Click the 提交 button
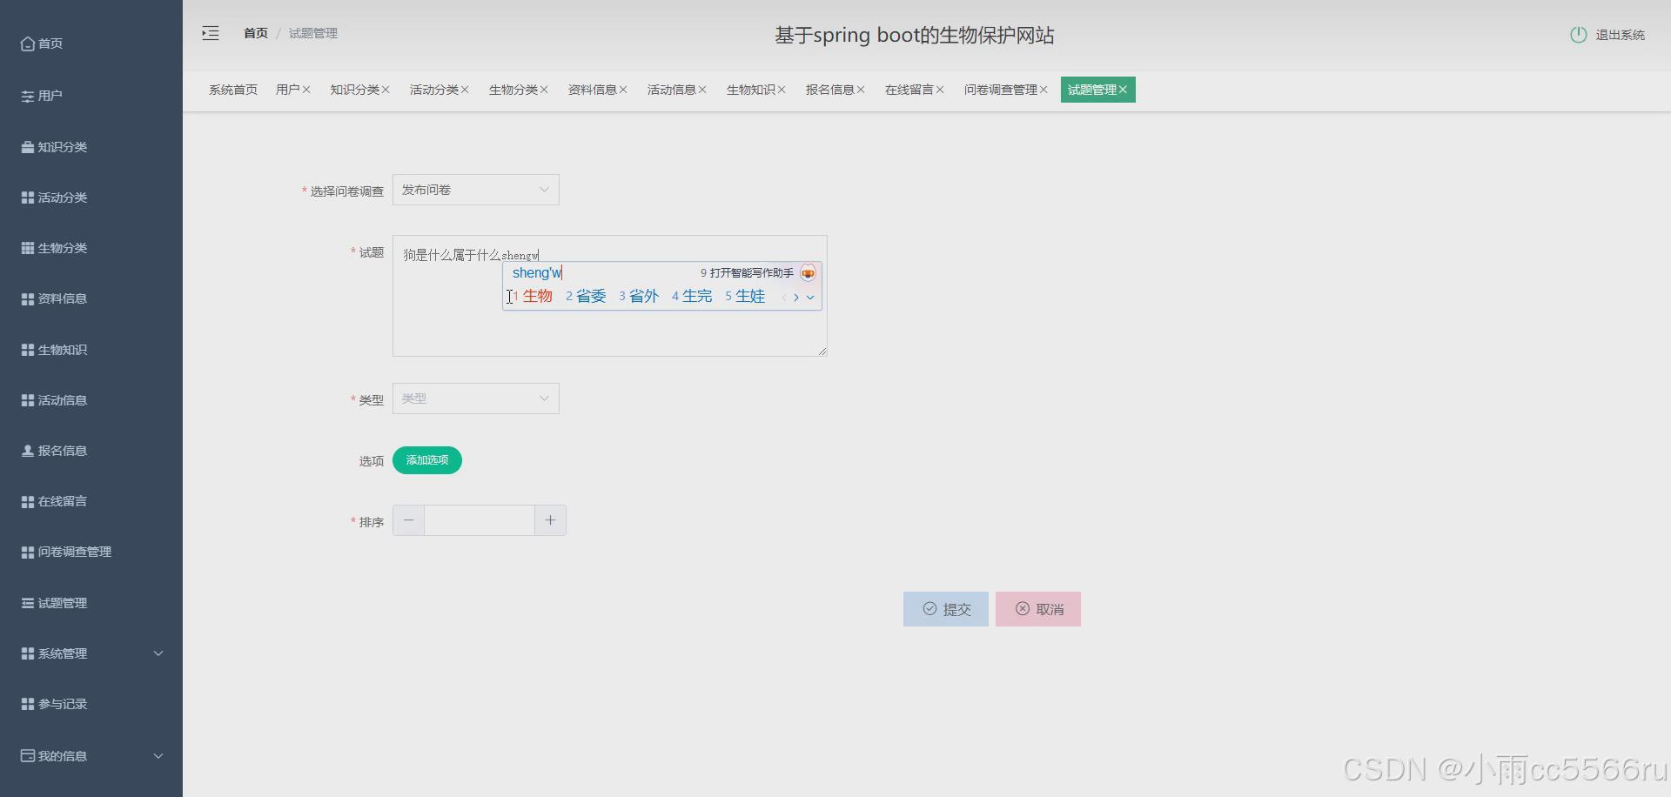This screenshot has width=1671, height=797. (x=946, y=609)
